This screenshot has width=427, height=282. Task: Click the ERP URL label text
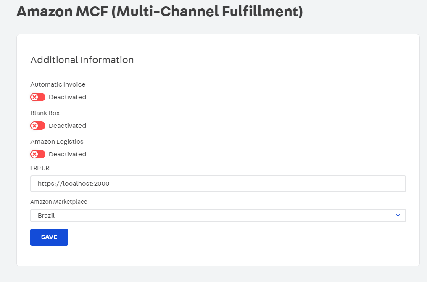coord(41,168)
